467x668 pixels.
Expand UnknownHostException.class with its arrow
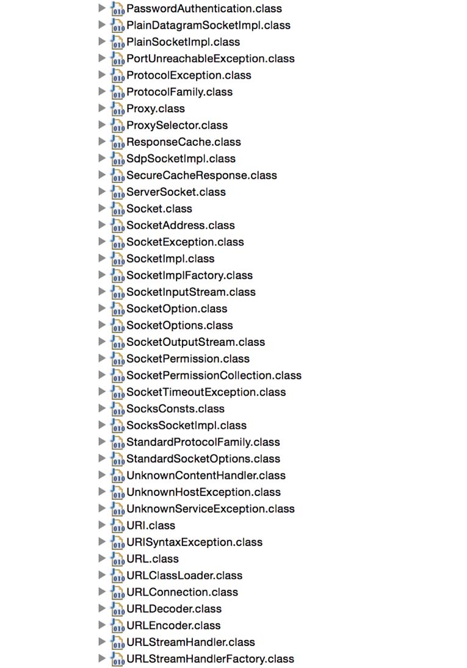click(x=102, y=491)
